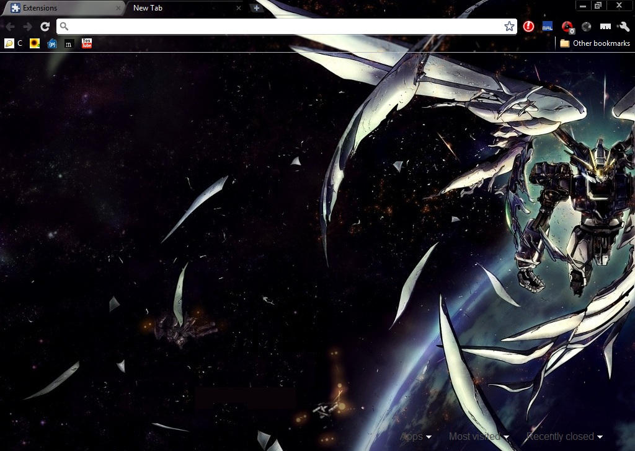Open a new tab with plus button
This screenshot has width=635, height=451.
pos(256,7)
